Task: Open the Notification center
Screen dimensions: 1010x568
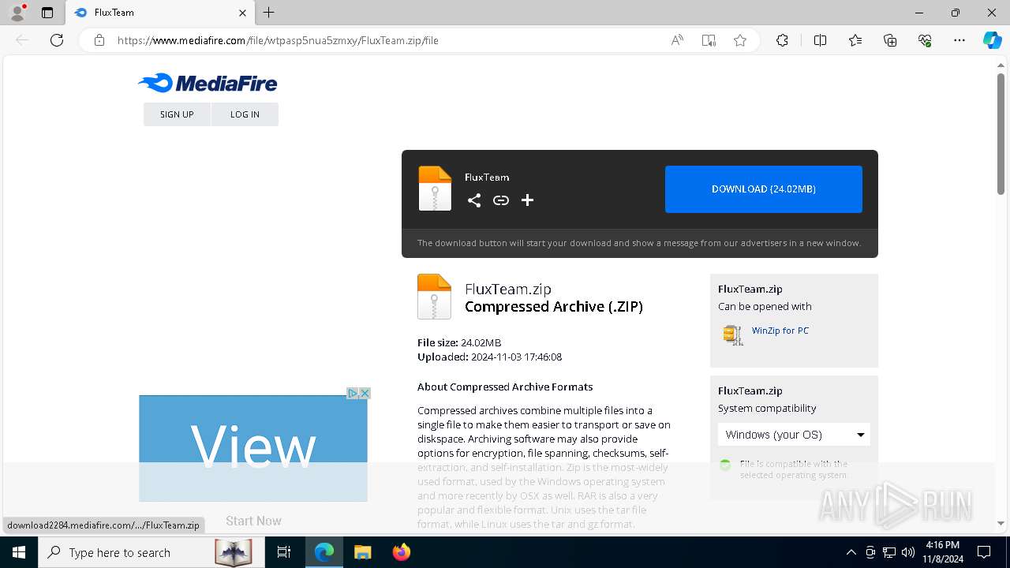Action: point(984,552)
